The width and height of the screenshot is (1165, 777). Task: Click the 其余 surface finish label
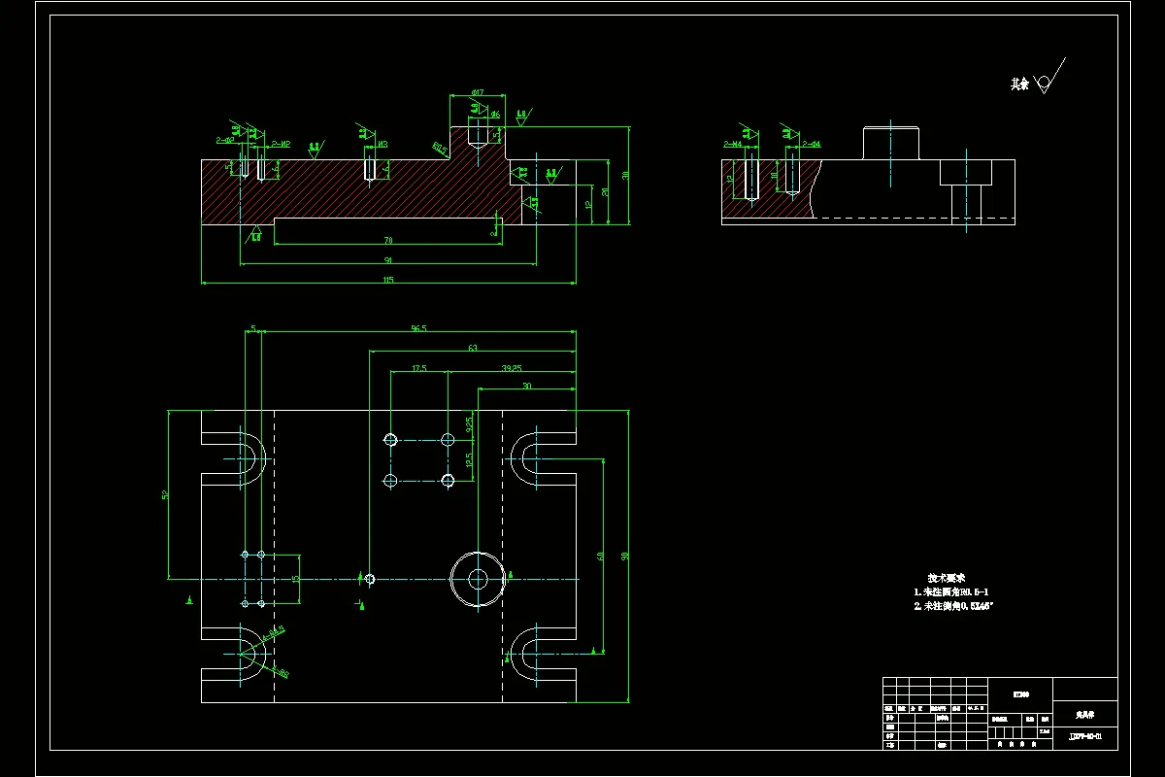(1019, 84)
